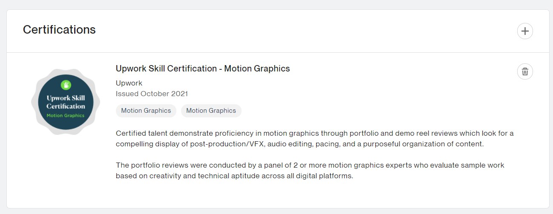Screen dimensions: 553x214
Task: Click the plus icon to add certification
Action: coord(525,31)
